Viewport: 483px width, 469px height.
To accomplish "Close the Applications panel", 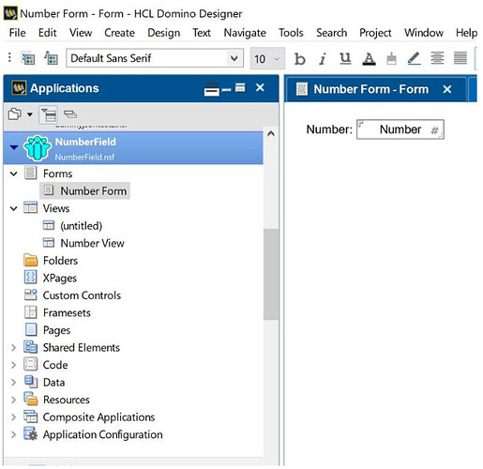I will [x=260, y=87].
